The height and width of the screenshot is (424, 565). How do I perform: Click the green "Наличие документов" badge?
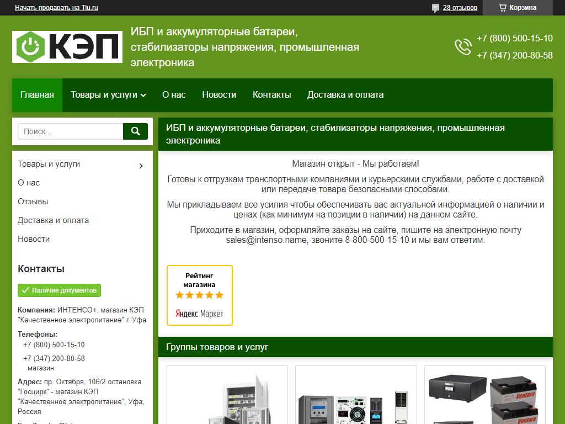60,290
